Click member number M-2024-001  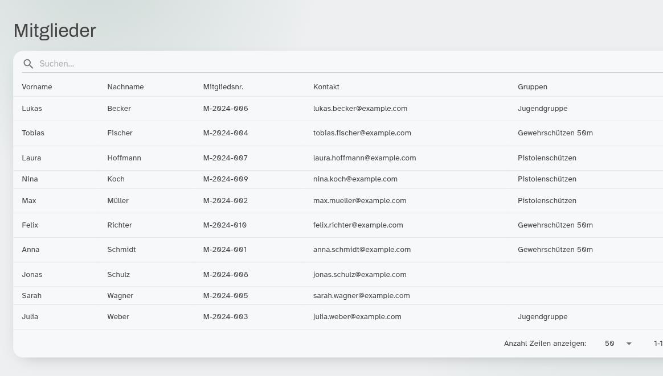pyautogui.click(x=225, y=250)
